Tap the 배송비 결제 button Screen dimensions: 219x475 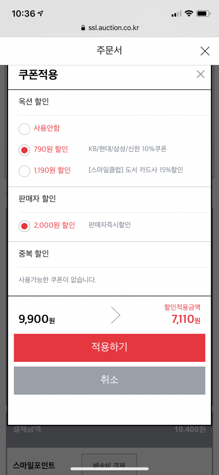(x=109, y=465)
